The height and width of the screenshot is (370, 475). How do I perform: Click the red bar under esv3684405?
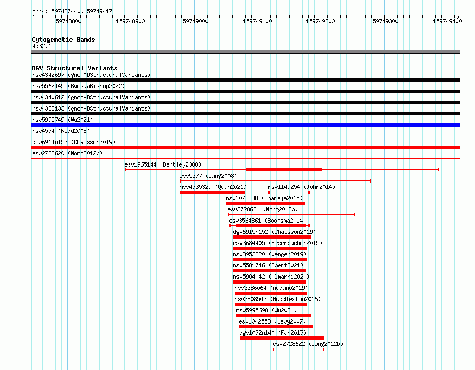click(x=270, y=248)
